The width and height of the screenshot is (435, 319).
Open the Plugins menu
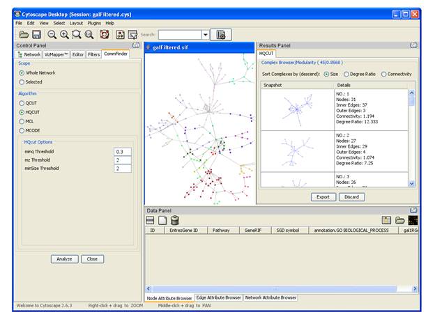(x=94, y=23)
